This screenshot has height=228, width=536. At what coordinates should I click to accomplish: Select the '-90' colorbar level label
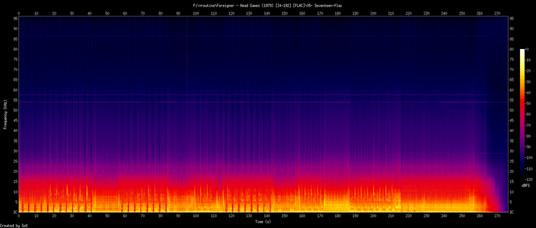pyautogui.click(x=528, y=147)
